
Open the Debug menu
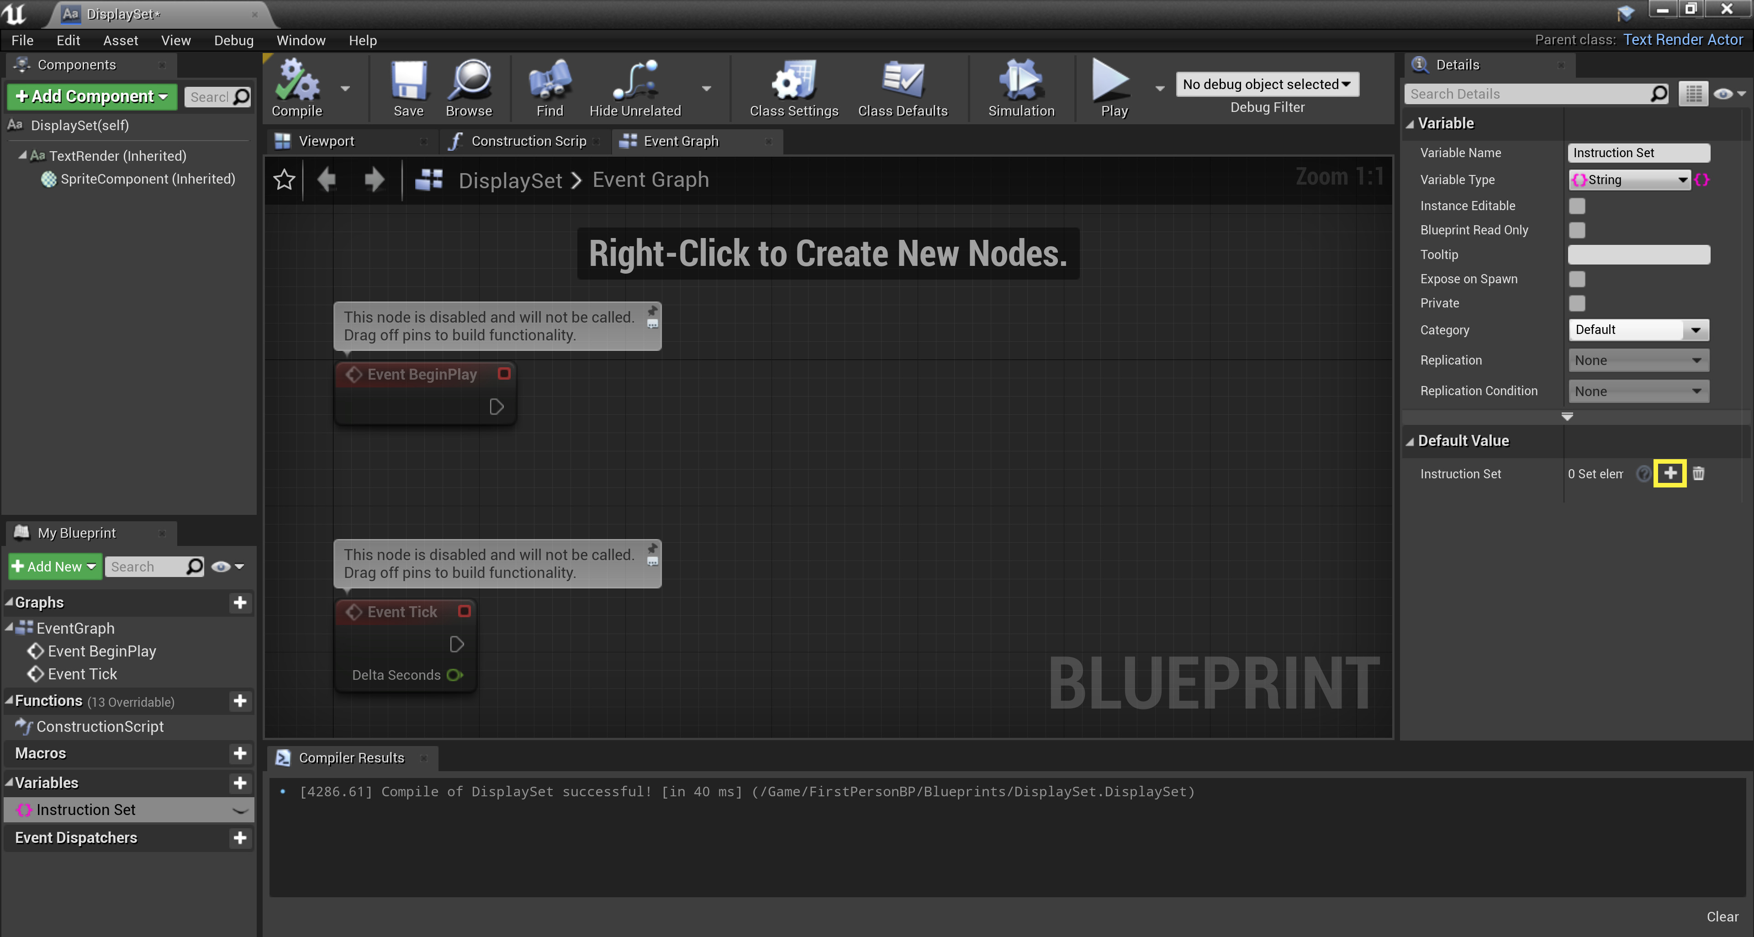pos(233,40)
